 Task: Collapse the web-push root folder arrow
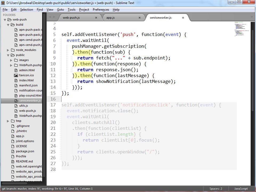5,20
